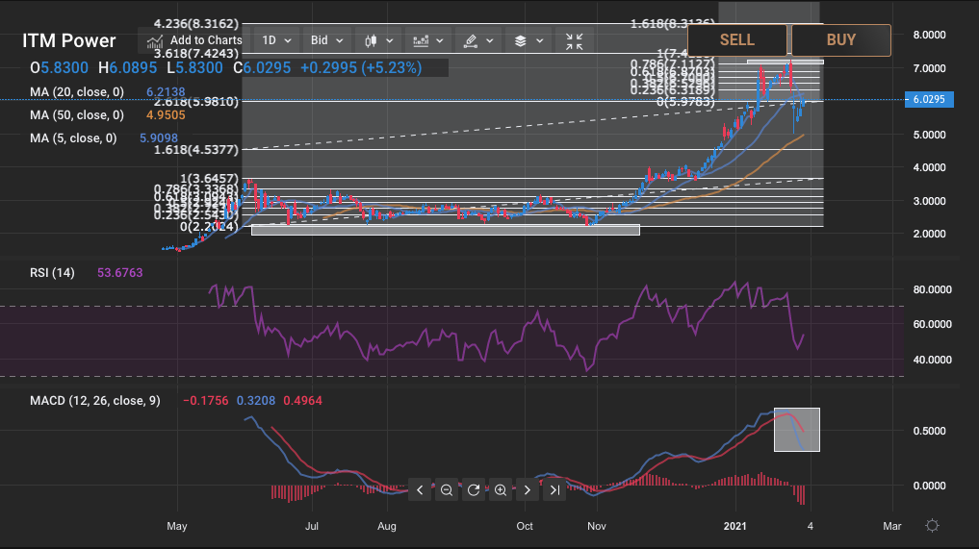The image size is (979, 549).
Task: Click the MA 50 value 4.9505
Action: tap(166, 115)
